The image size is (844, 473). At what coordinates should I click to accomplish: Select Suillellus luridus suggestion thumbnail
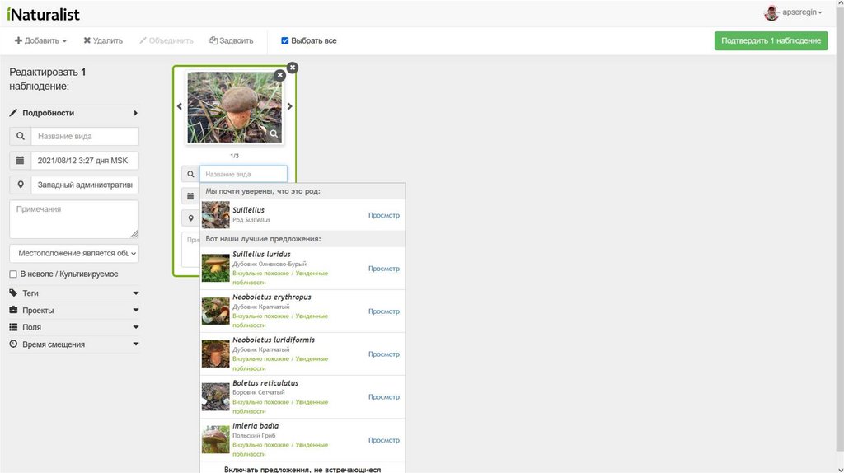[x=215, y=268]
